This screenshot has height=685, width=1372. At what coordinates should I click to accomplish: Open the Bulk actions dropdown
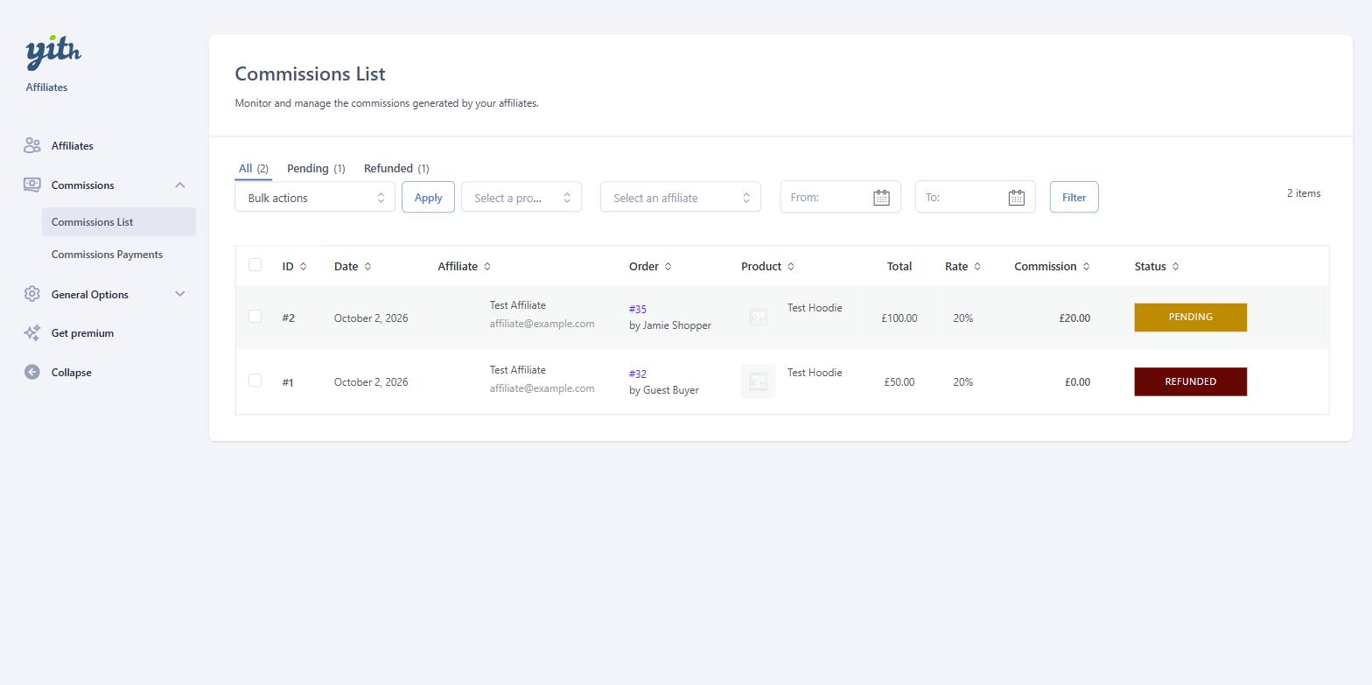[315, 198]
